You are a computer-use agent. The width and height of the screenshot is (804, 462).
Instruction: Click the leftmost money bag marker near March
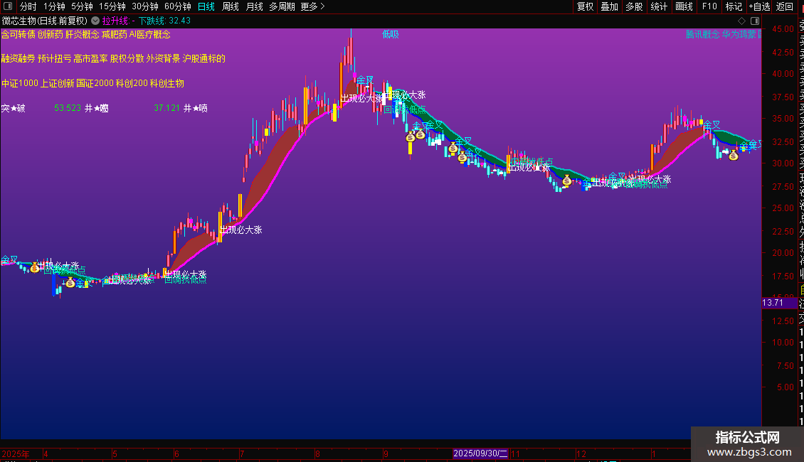35,267
